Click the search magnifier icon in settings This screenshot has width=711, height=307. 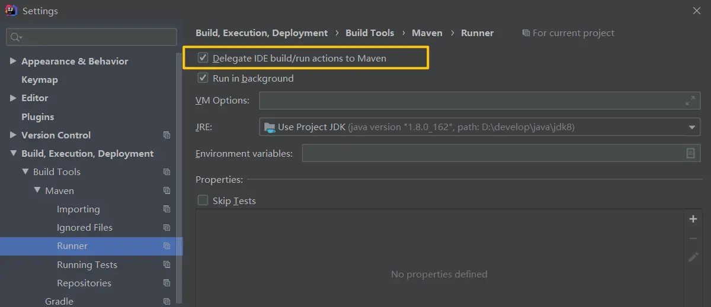point(14,37)
